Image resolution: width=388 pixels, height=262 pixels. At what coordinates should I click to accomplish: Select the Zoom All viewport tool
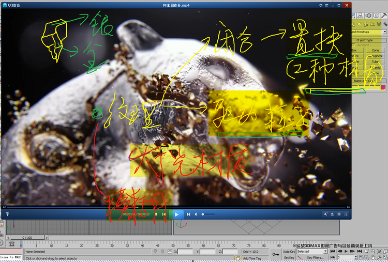click(x=373, y=251)
